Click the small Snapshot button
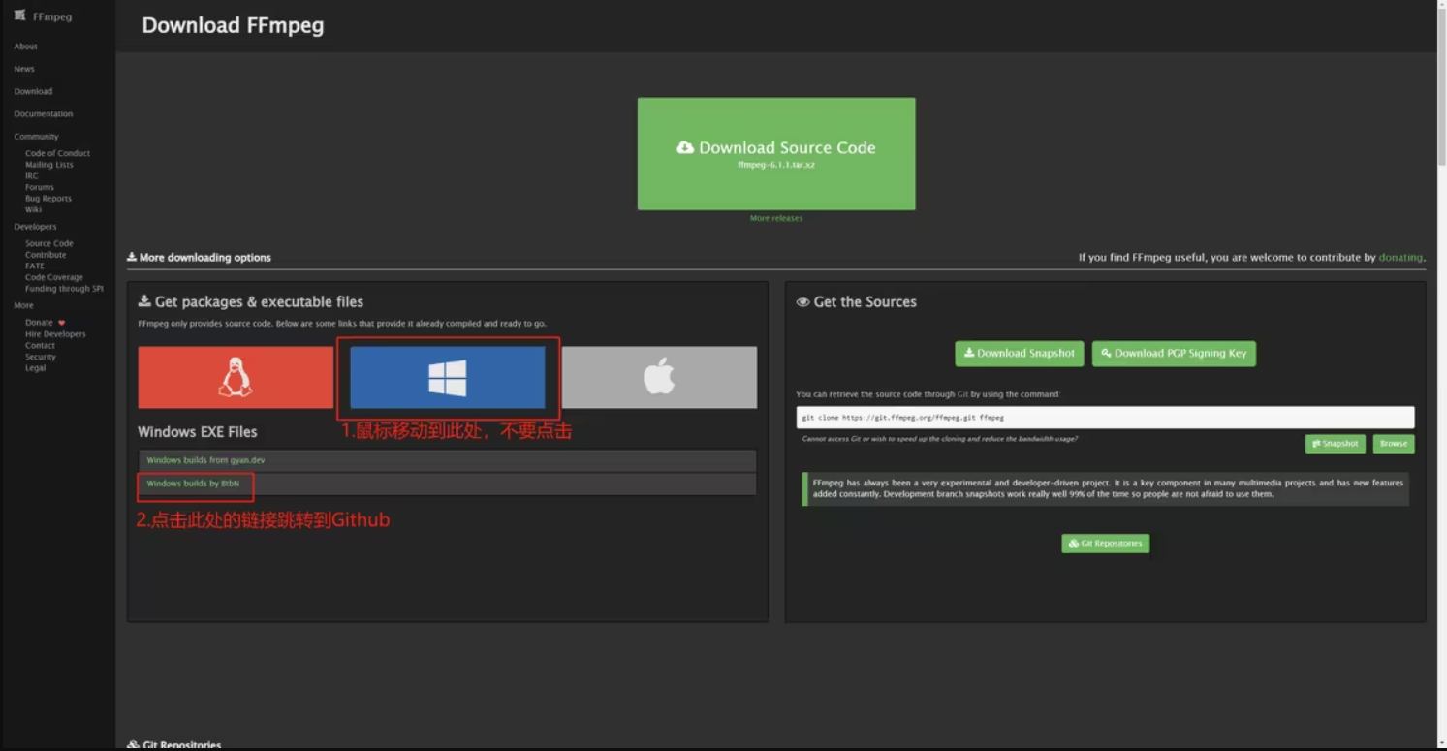Image resolution: width=1447 pixels, height=751 pixels. 1336,444
